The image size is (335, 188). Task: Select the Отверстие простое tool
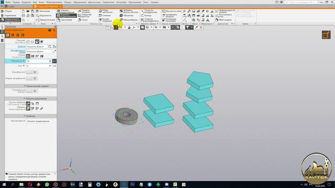pos(85,16)
